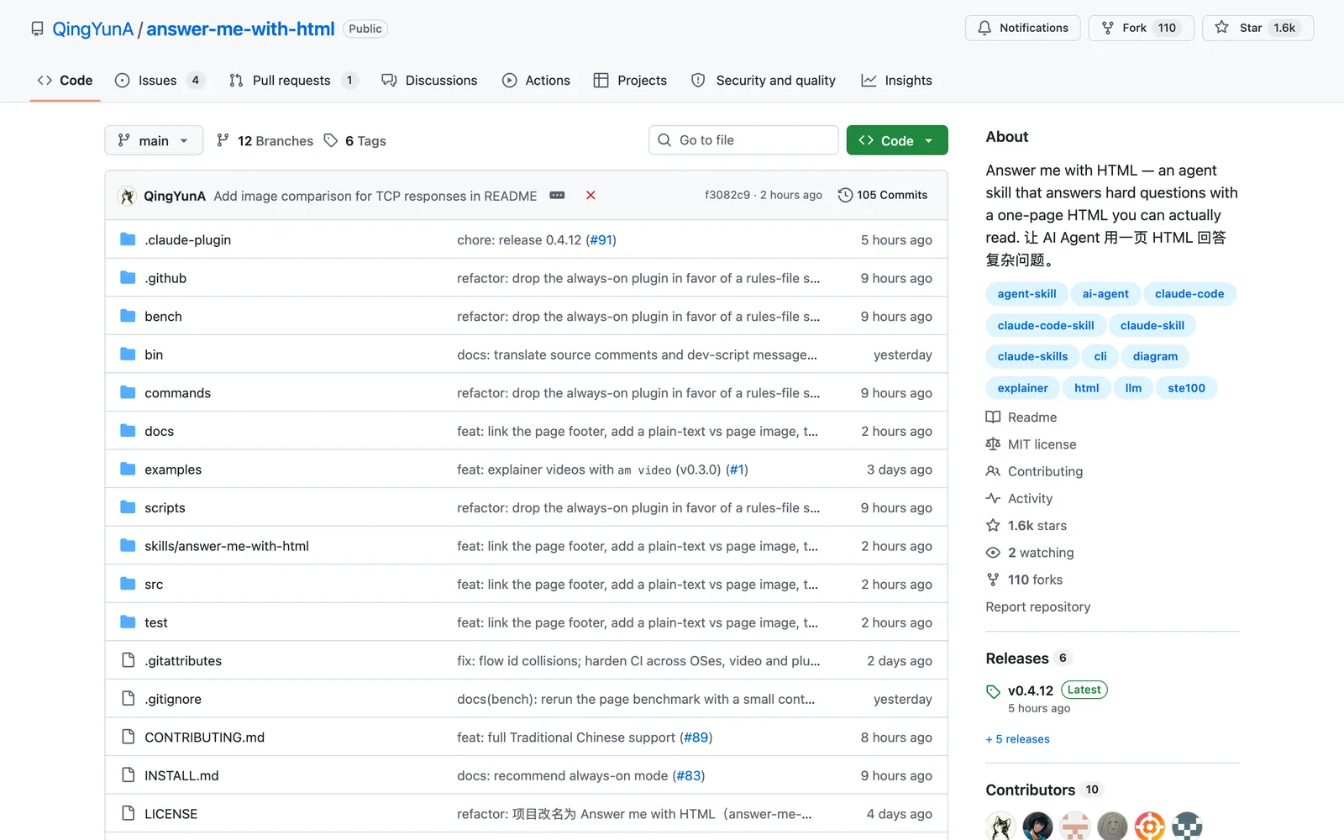
Task: Click the Readme book icon
Action: coord(993,417)
